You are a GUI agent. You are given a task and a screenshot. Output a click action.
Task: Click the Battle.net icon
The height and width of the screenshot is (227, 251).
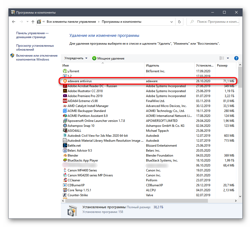65,146
